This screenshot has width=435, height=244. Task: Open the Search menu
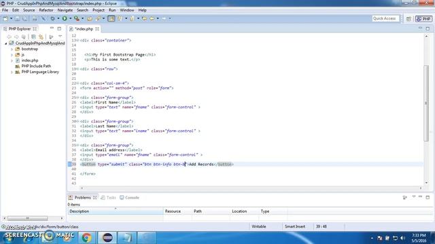point(82,10)
